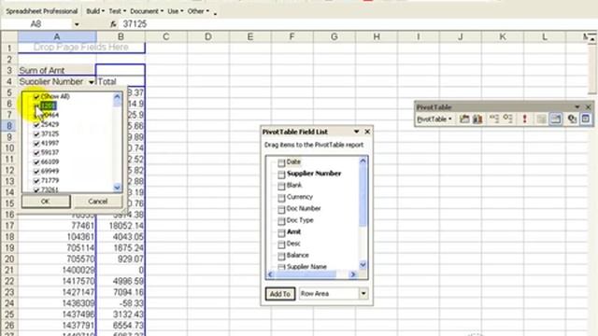Image resolution: width=598 pixels, height=336 pixels.
Task: Uncheck supplier 69949 in filter list
Action: (x=36, y=172)
